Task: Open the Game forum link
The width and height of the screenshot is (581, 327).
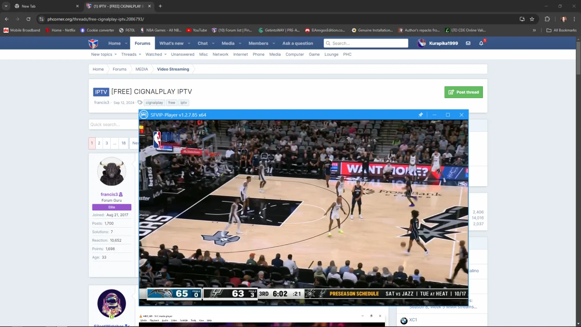Action: 314,54
